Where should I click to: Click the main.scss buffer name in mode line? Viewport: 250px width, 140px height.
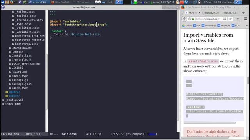pos(69,134)
